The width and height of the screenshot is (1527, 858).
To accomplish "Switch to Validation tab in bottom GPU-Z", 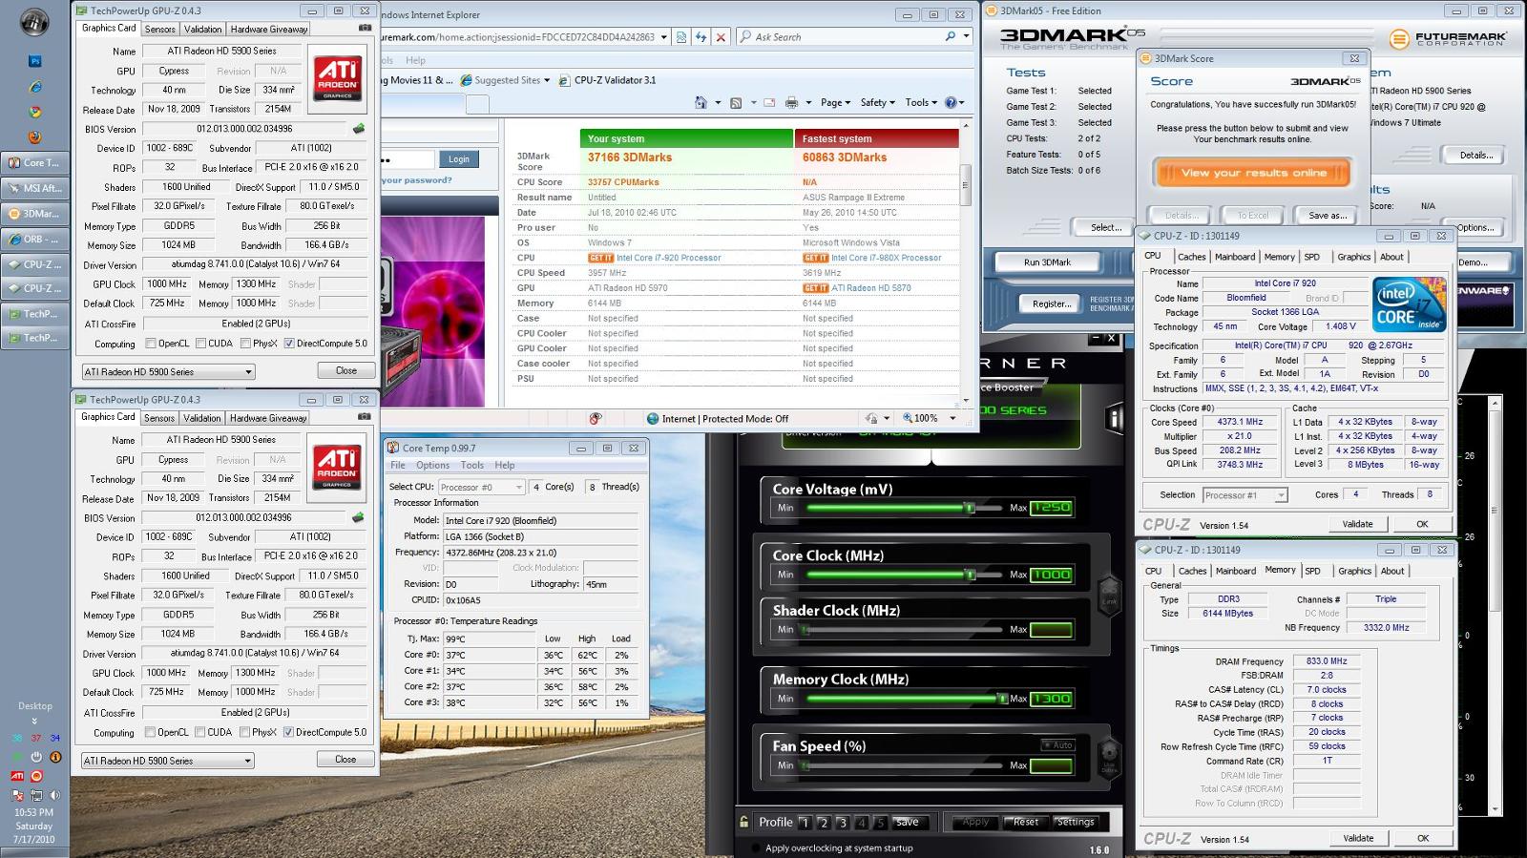I will [201, 418].
